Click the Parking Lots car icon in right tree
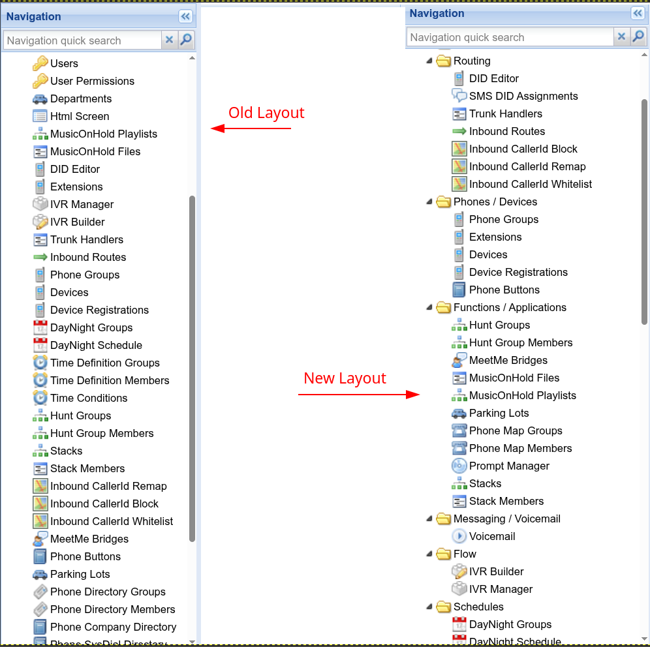This screenshot has height=647, width=650. point(459,413)
